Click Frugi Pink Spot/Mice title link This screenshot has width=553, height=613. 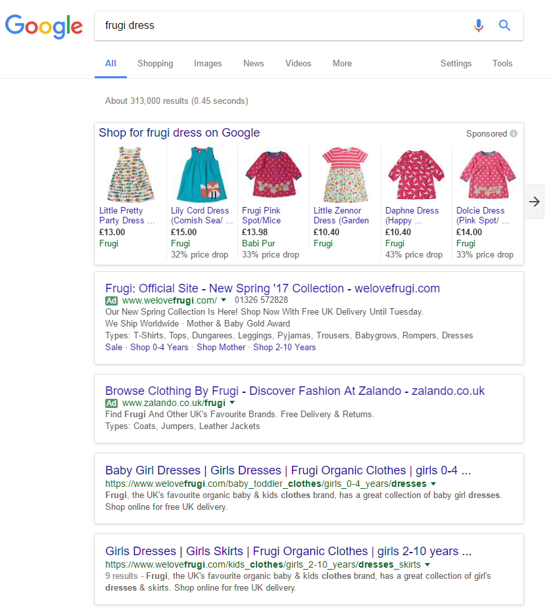(262, 216)
